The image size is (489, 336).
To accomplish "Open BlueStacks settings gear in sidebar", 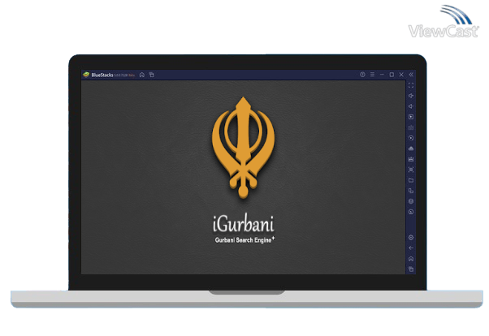I will (x=411, y=238).
